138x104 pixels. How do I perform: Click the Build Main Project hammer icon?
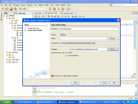click(50, 9)
